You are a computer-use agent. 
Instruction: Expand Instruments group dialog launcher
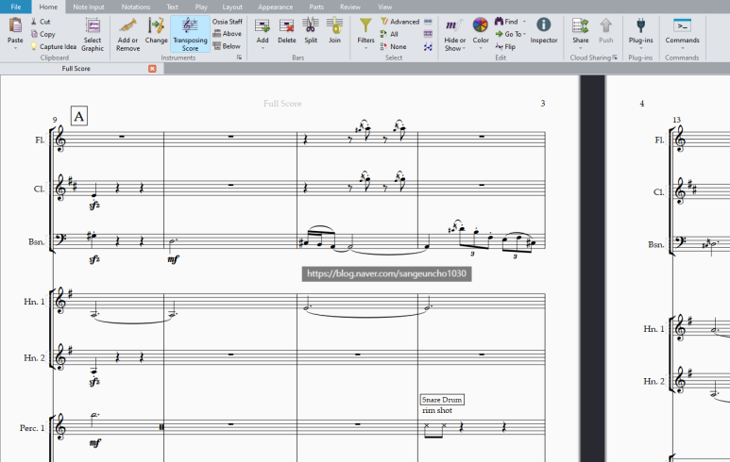(239, 58)
